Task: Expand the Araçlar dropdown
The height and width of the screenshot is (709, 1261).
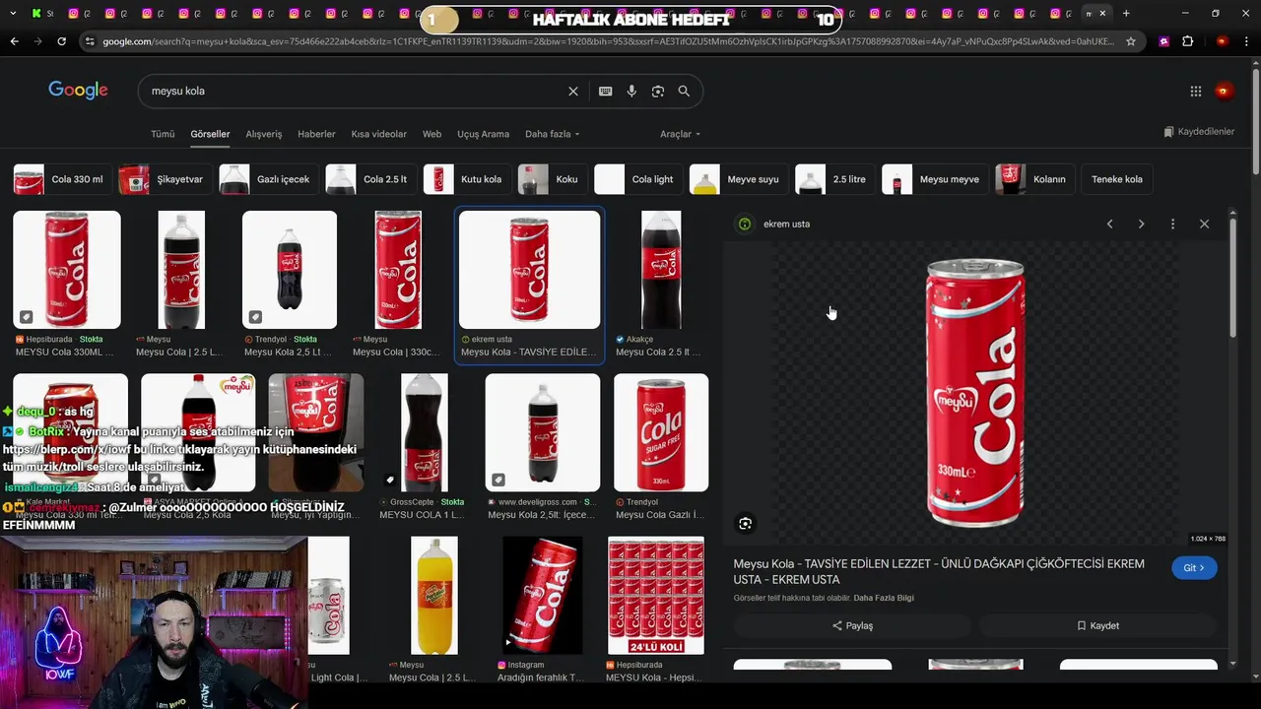Action: coord(680,134)
